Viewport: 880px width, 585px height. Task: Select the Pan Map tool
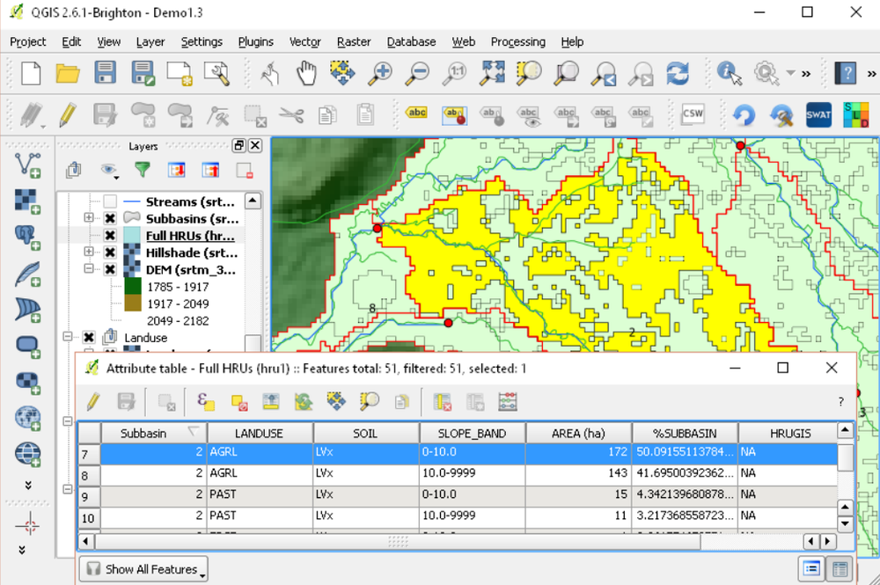(305, 74)
